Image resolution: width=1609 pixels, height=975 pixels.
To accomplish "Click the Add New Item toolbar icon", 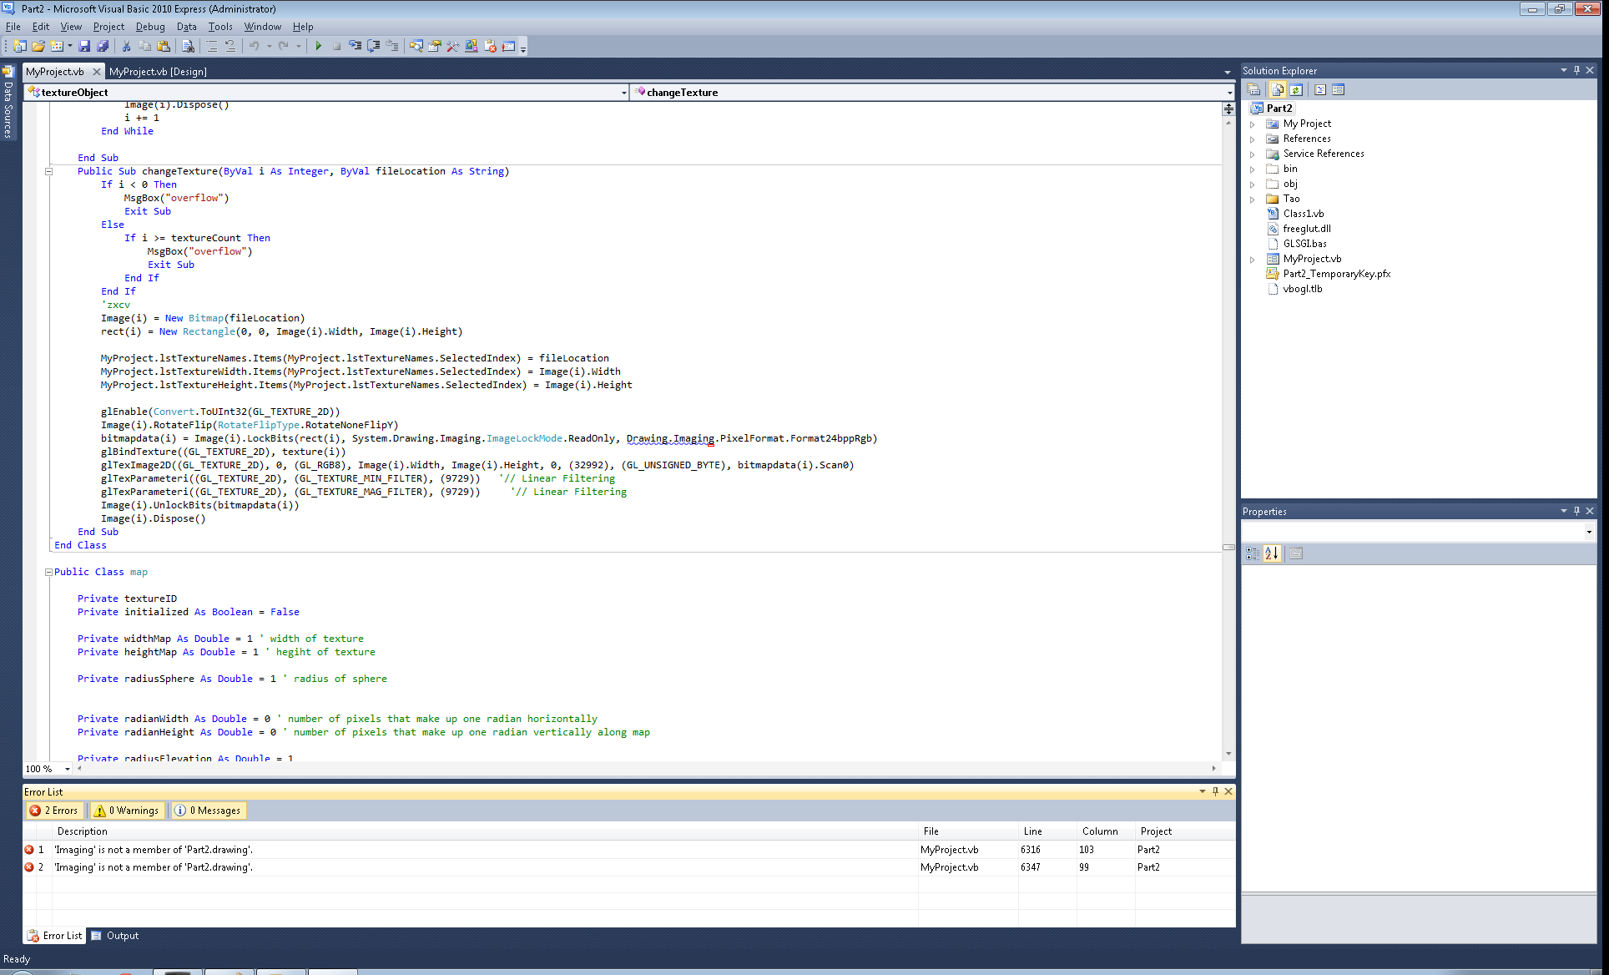I will point(57,46).
